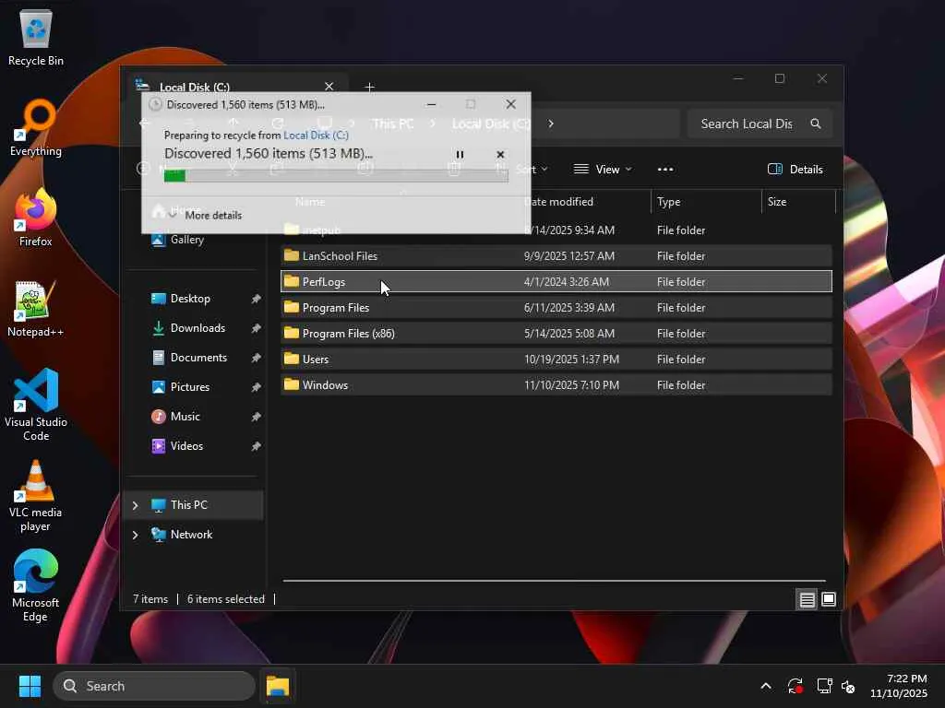Unpin Desktop using its pin icon

click(257, 299)
